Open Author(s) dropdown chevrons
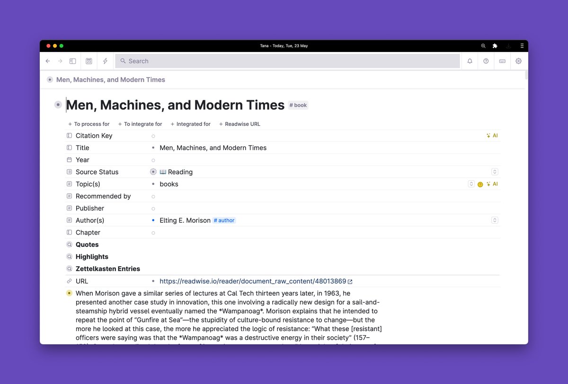Screen dimensions: 568x384 (x=495, y=220)
